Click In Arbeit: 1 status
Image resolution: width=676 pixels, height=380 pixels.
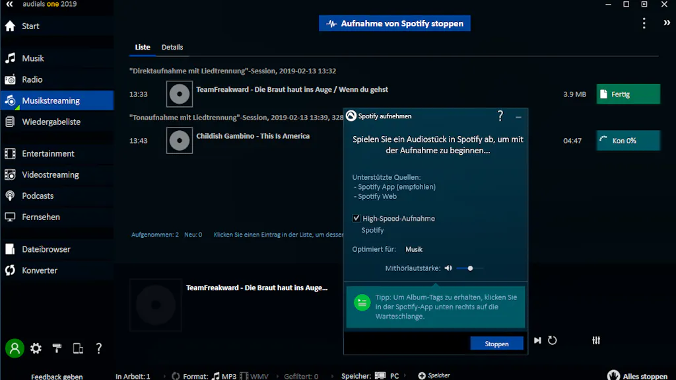tap(133, 377)
